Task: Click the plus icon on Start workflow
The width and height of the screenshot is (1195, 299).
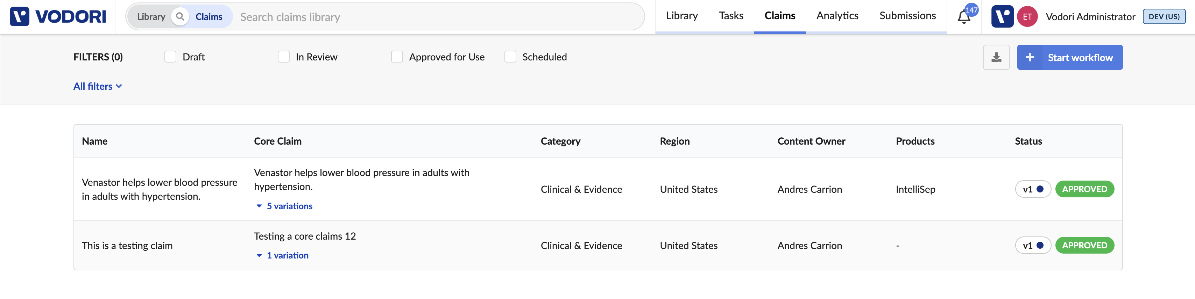Action: (1030, 57)
